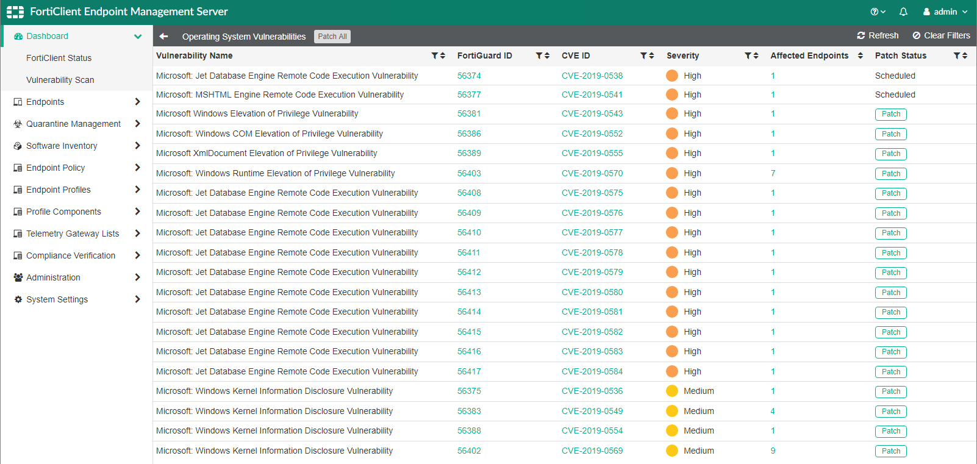977x464 pixels.
Task: Collapse the Dashboard menu section
Action: tap(138, 37)
